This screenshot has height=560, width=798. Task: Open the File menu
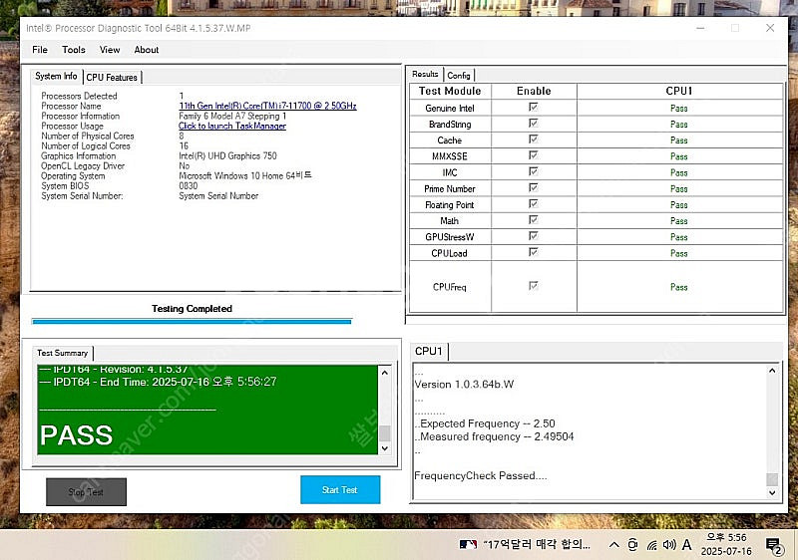(x=40, y=49)
